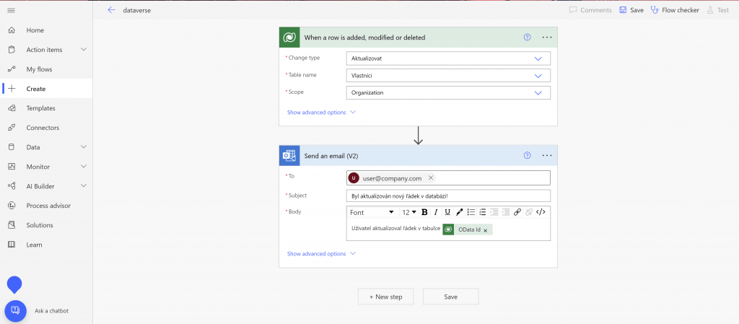
Task: Insert a bulleted list in body
Action: 471,212
